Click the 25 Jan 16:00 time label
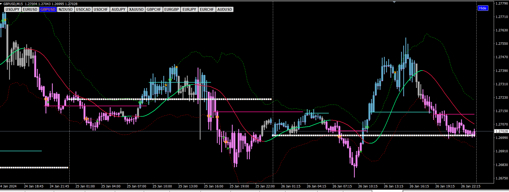 pyautogui.click(x=214, y=186)
